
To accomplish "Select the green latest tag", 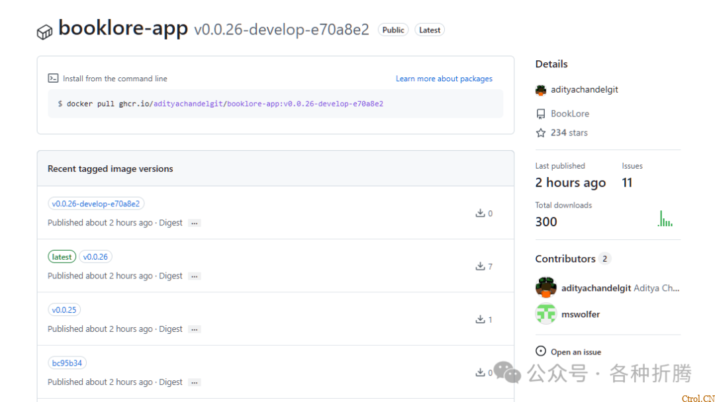I will point(62,257).
